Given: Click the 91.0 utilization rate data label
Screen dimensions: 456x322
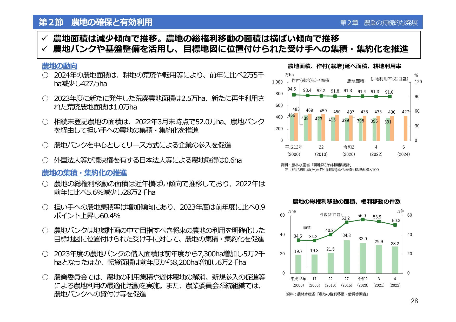Looking at the screenshot, I should (389, 92).
